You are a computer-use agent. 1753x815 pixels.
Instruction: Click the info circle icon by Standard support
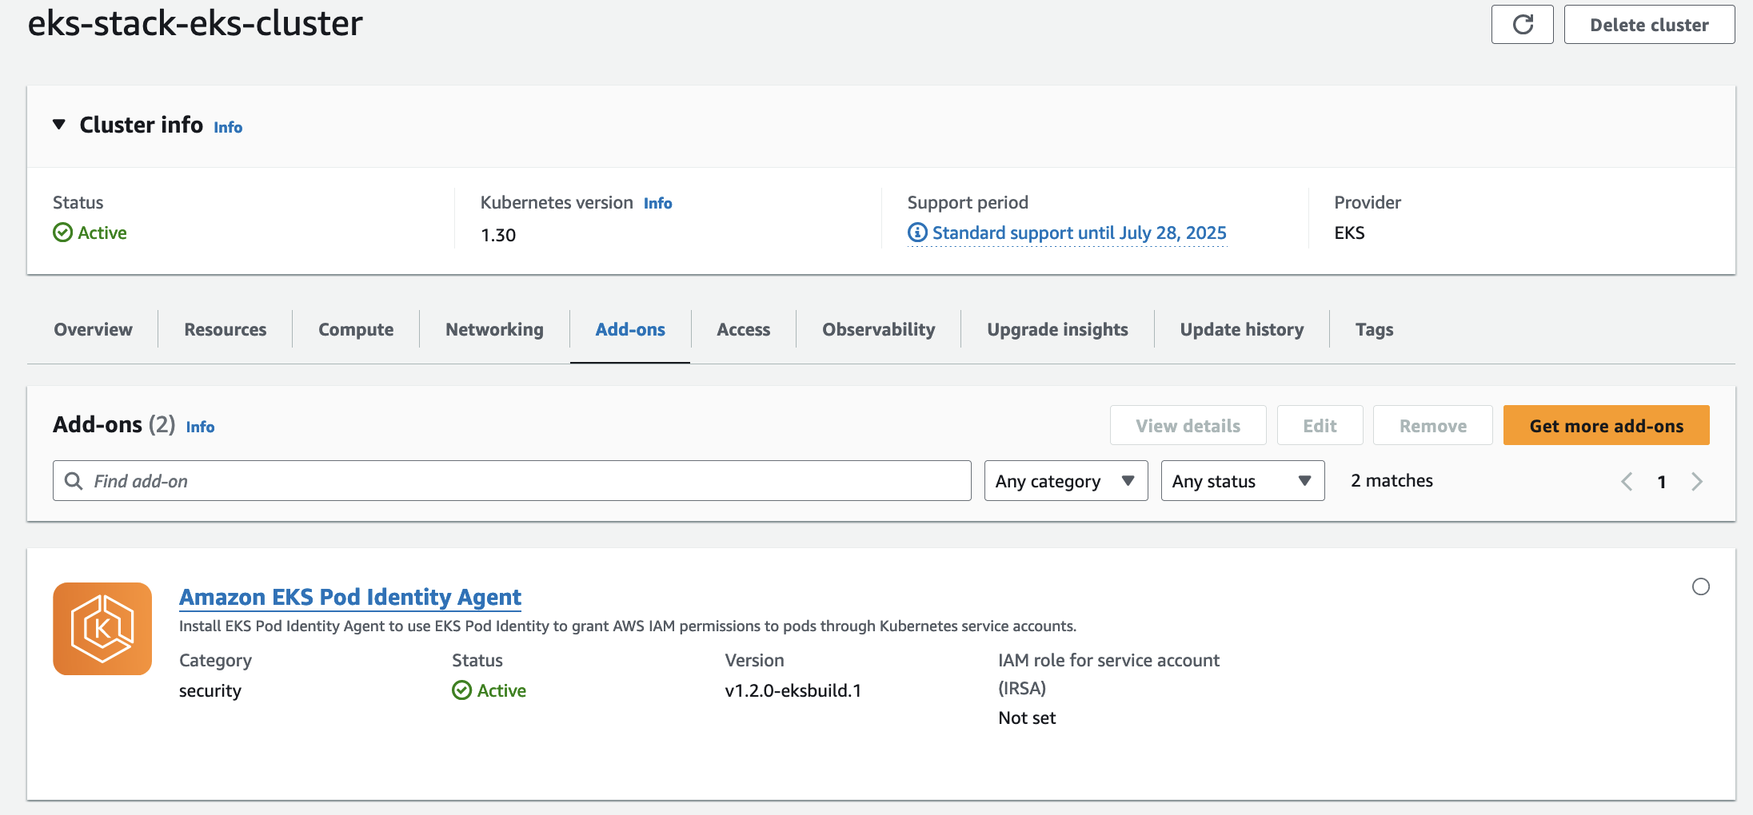pos(917,233)
